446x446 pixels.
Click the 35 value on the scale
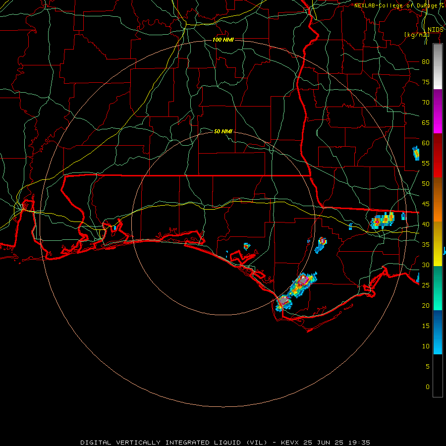click(x=426, y=245)
